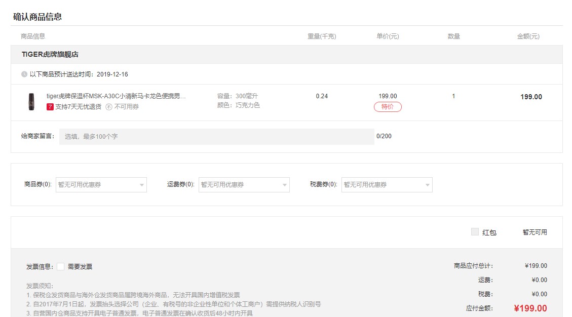Click the 运费 amount ¥0.00

point(539,280)
